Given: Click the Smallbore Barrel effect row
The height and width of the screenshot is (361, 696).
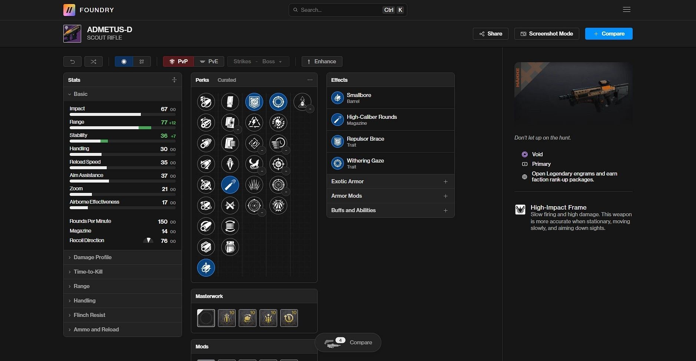Looking at the screenshot, I should point(390,98).
